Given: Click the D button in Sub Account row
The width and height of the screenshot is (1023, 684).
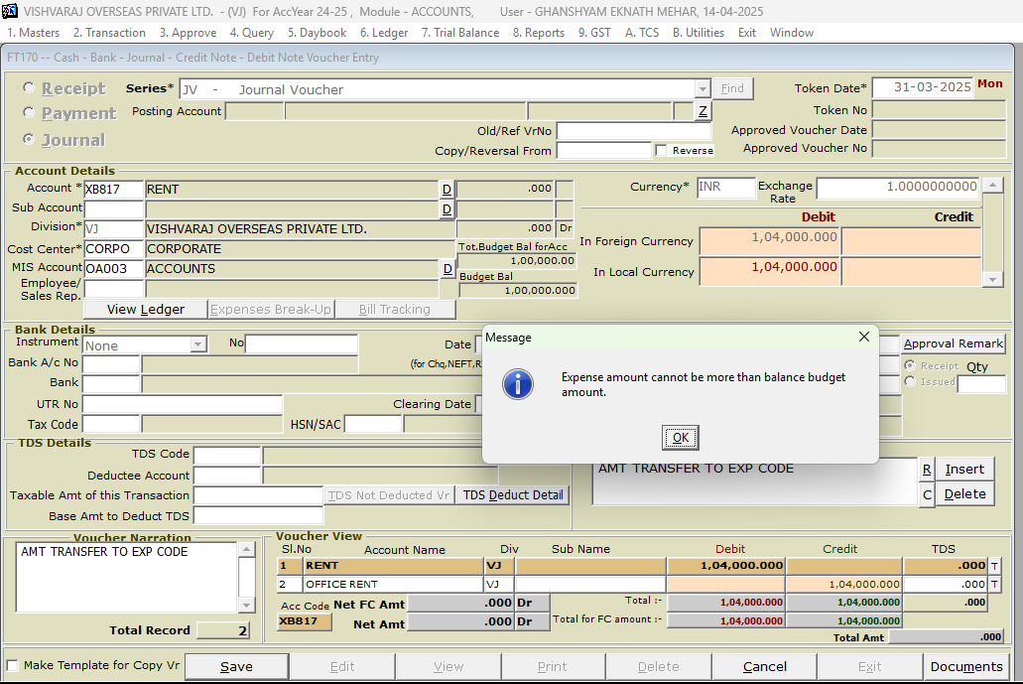Looking at the screenshot, I should (447, 209).
